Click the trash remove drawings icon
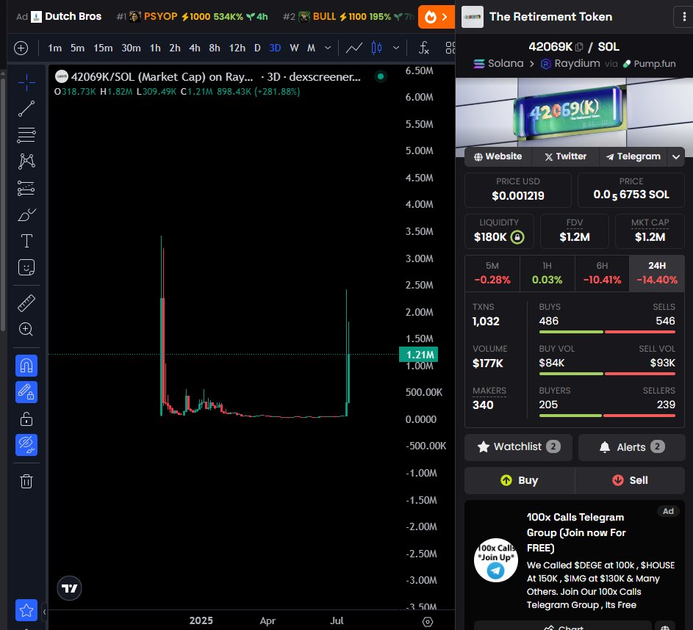This screenshot has width=693, height=630. coord(26,481)
